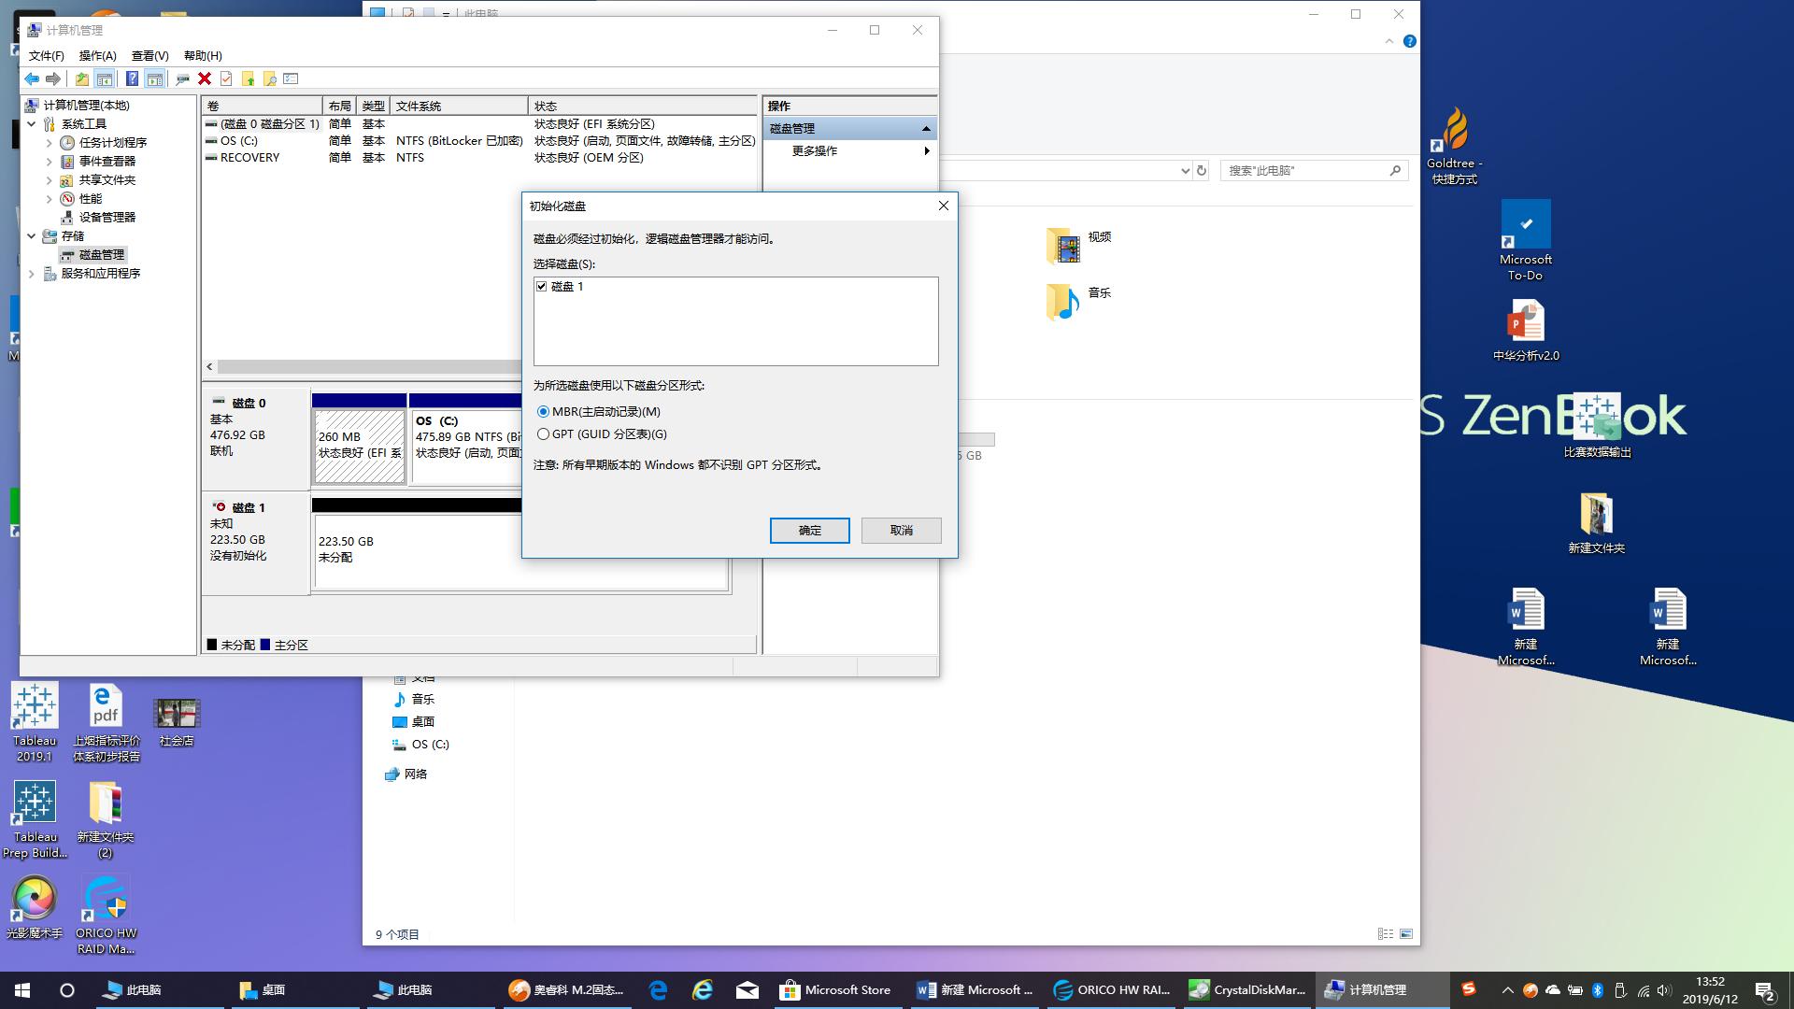Viewport: 1794px width, 1009px height.
Task: Click the properties checkmark document icon
Action: (226, 79)
